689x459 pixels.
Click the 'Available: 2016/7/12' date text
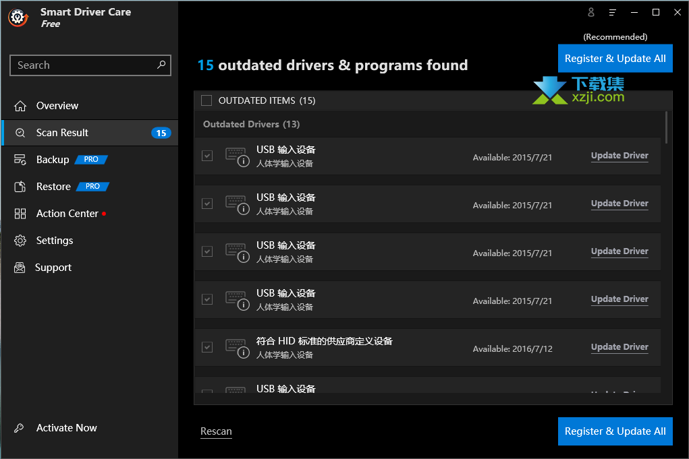click(x=512, y=349)
